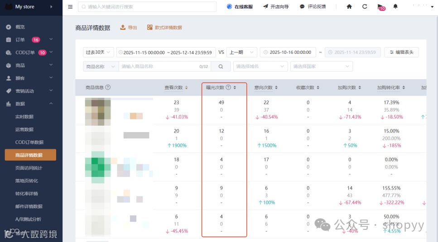438x242 pixels.
Task: Open the flag icon with badge 10
Action: 381,7
